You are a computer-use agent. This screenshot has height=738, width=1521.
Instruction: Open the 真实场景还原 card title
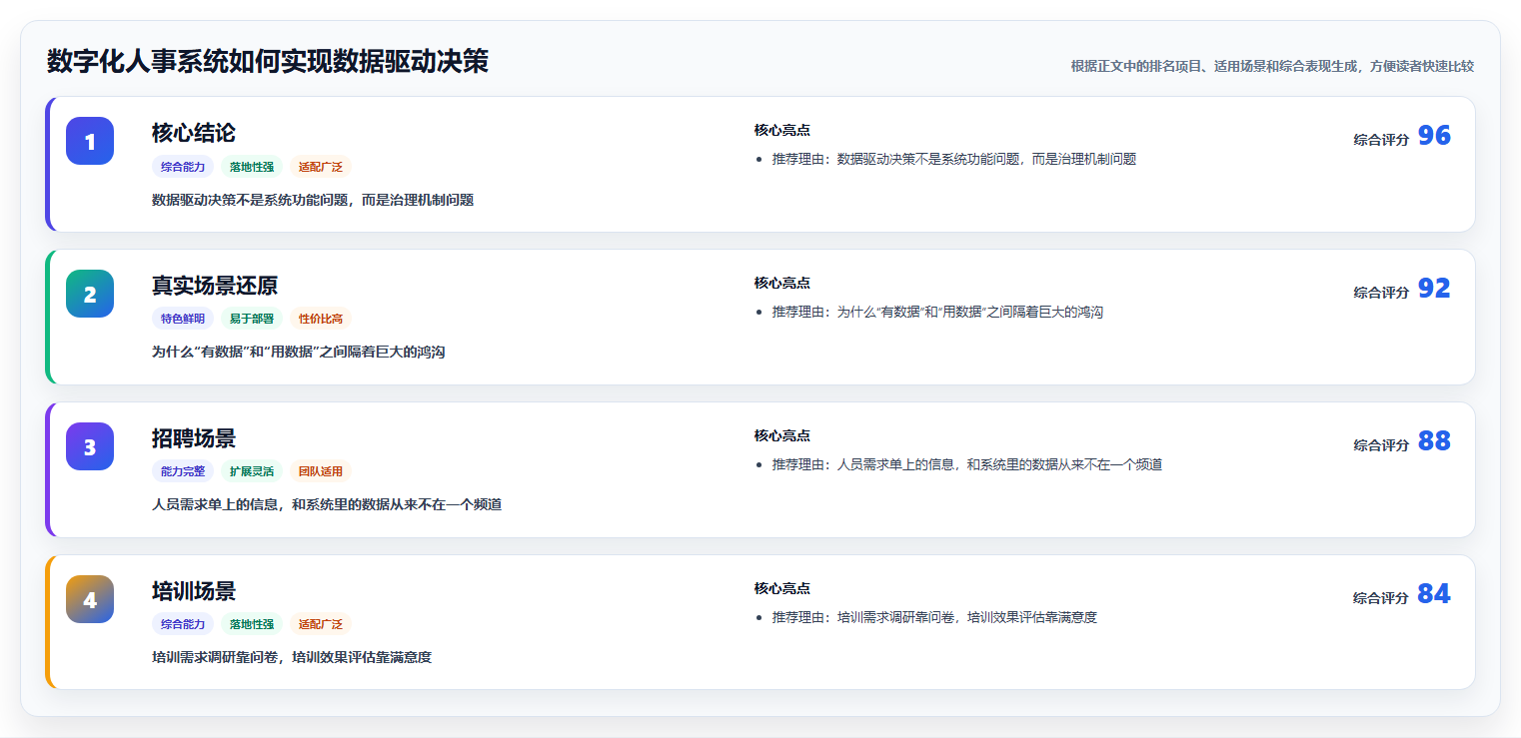tap(215, 286)
